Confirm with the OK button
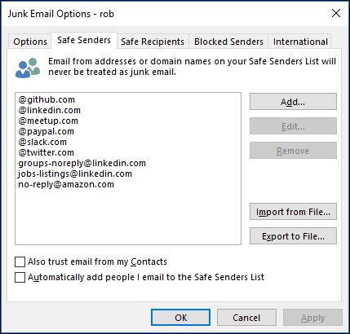This screenshot has height=334, width=350. [x=180, y=318]
